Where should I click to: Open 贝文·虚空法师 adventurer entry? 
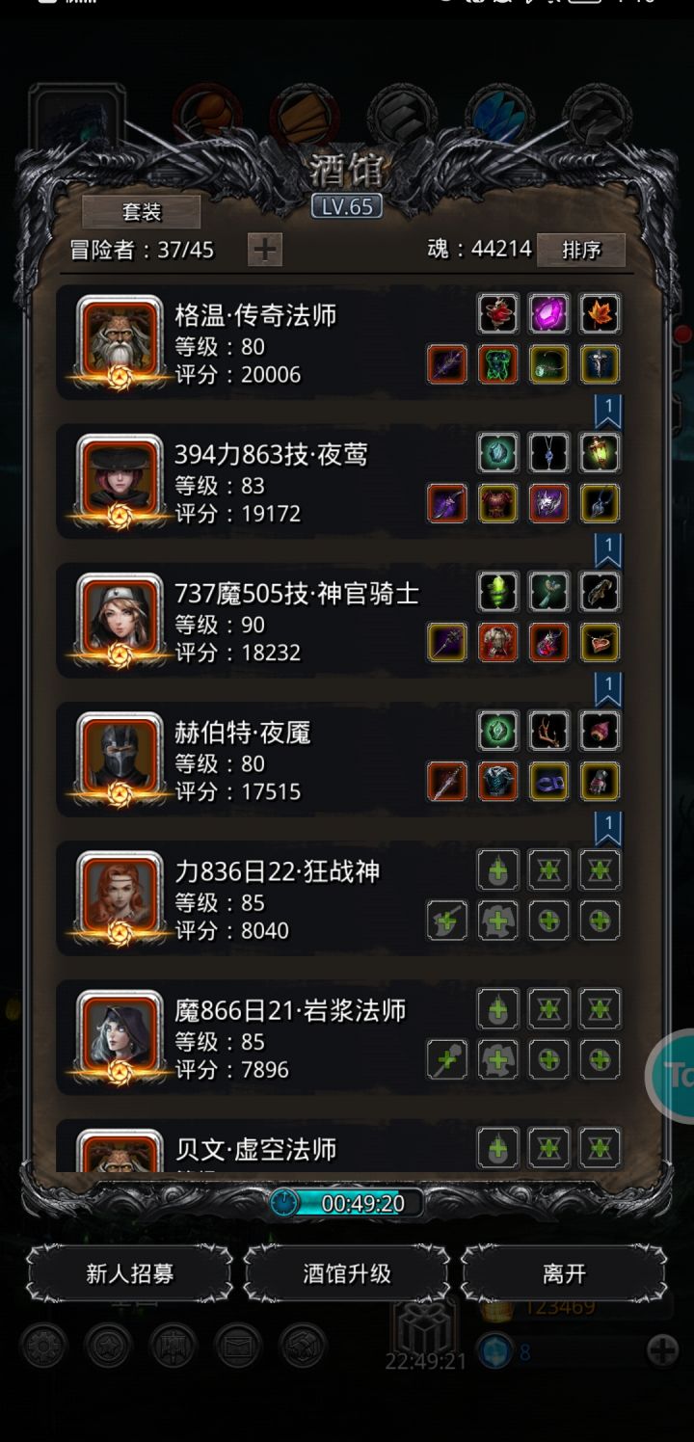[347, 1147]
